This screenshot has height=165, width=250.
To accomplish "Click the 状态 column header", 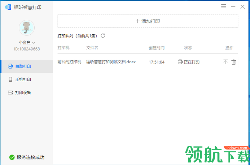I will tap(188, 48).
